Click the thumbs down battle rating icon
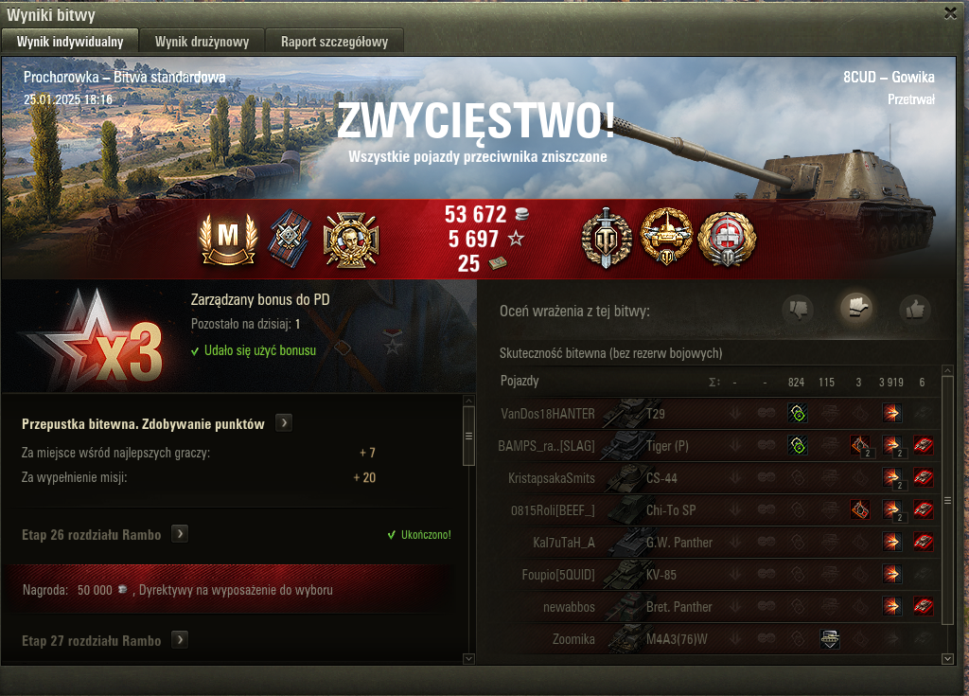This screenshot has width=969, height=696. pyautogui.click(x=798, y=308)
